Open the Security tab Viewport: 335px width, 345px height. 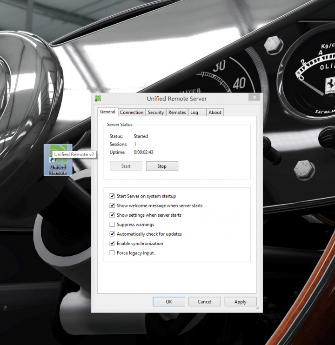coord(155,113)
